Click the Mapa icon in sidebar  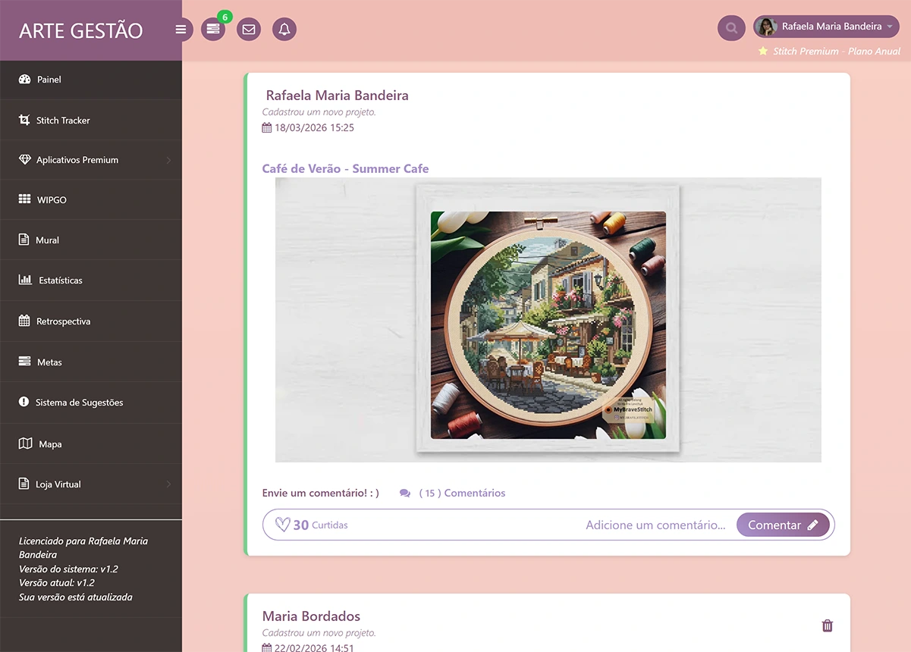click(25, 444)
